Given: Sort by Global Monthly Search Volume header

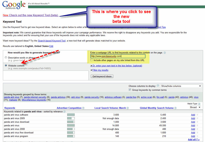Looking at the screenshot, I should [157, 108].
